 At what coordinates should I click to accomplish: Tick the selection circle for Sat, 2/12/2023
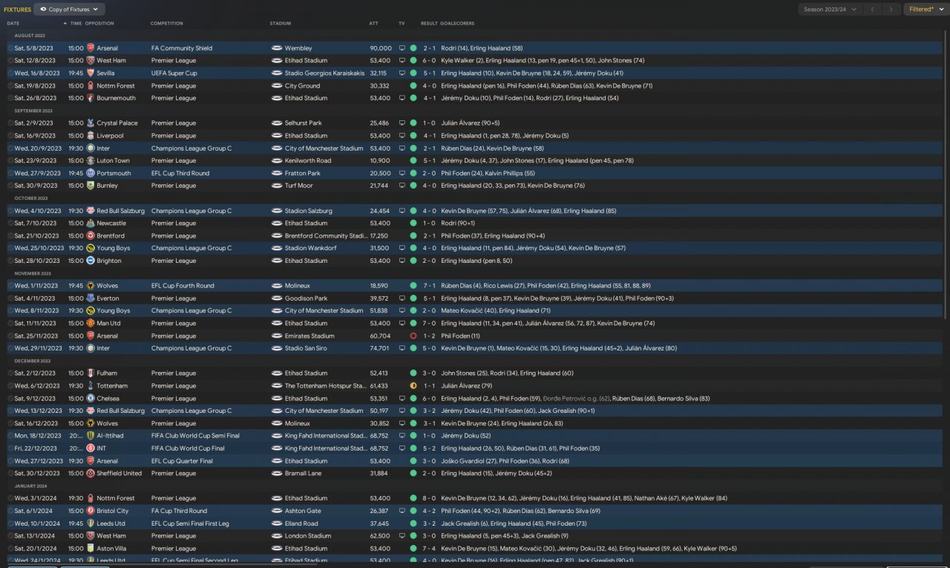10,373
